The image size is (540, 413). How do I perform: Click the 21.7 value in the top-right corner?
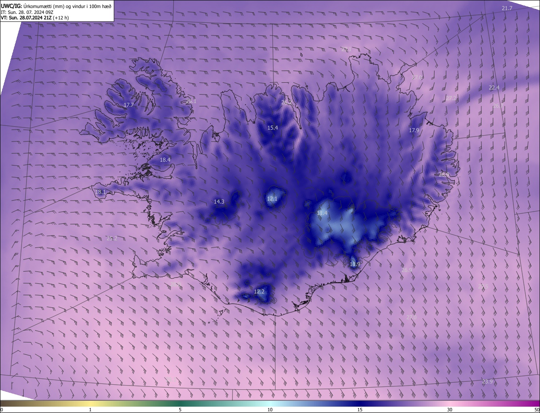tap(507, 8)
